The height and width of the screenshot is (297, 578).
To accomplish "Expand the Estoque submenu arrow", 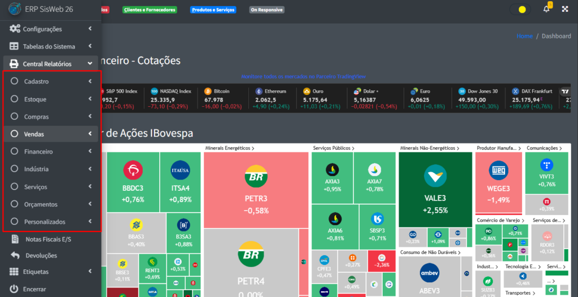I will point(90,99).
